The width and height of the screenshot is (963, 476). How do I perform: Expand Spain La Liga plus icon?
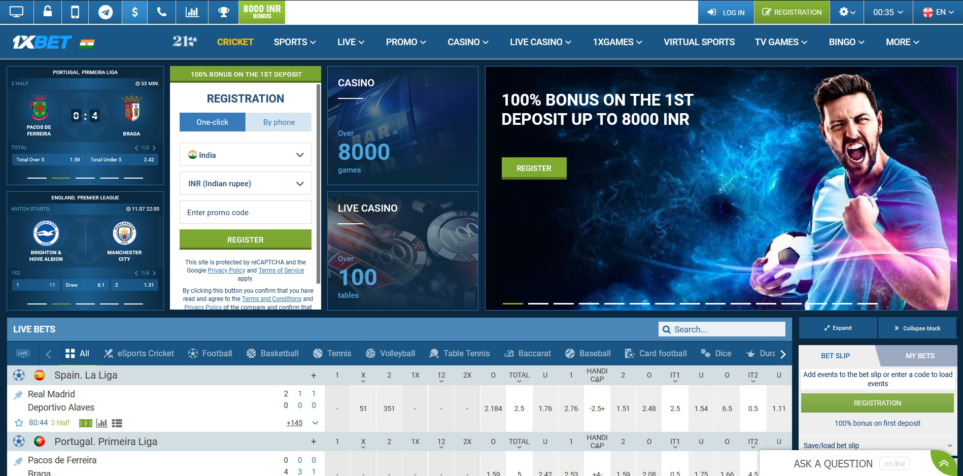[x=314, y=376]
